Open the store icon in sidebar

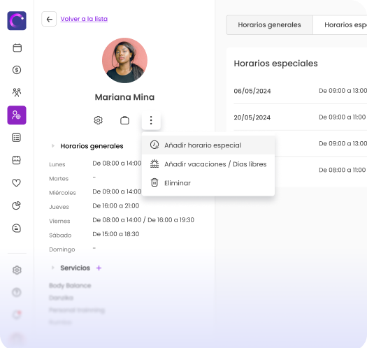[x=16, y=160]
